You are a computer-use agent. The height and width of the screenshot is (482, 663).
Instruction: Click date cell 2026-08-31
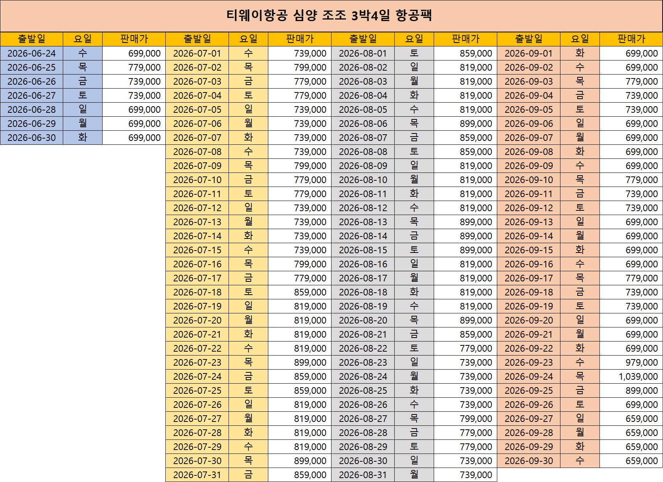click(x=363, y=475)
